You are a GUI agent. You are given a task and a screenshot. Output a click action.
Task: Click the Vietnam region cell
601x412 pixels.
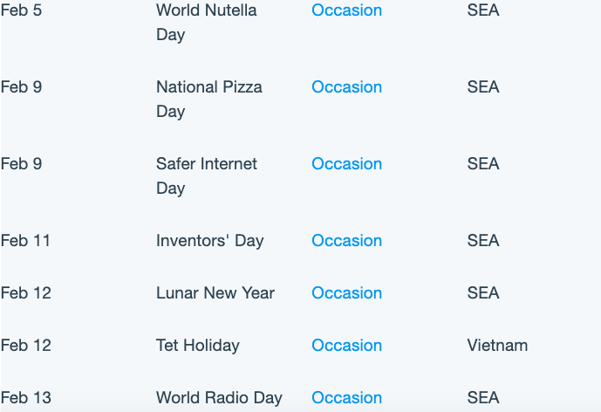497,346
